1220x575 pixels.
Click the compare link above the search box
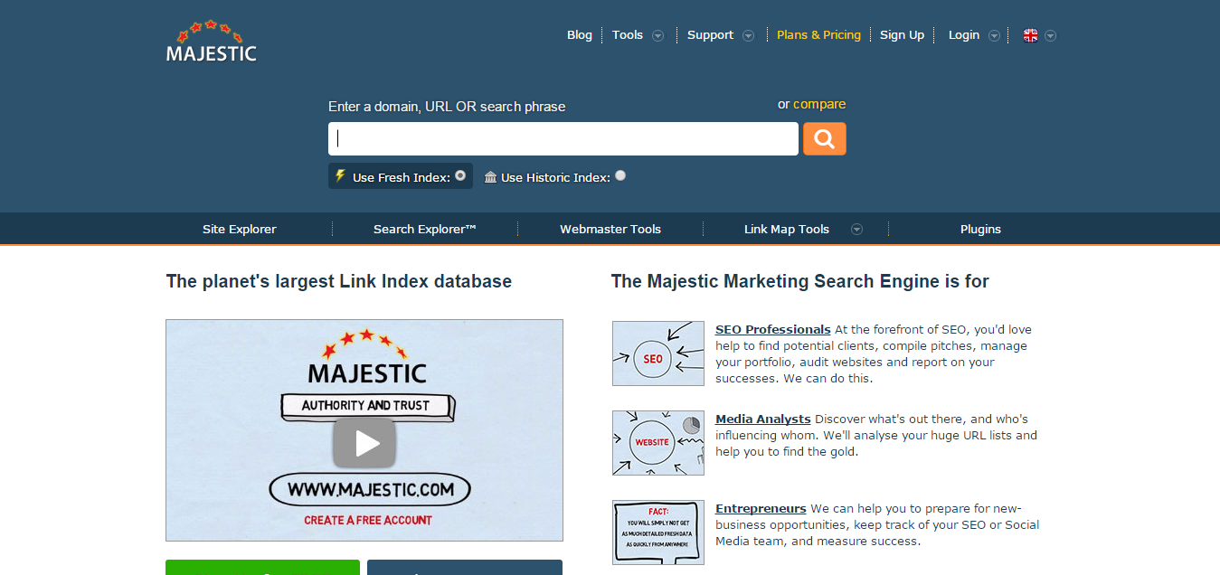[819, 104]
